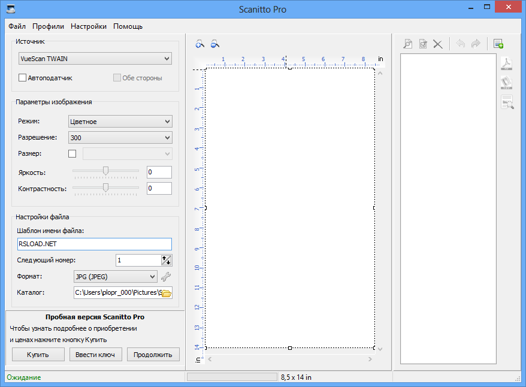This screenshot has width=526, height=387.
Task: Click the add page green plus icon
Action: 498,44
